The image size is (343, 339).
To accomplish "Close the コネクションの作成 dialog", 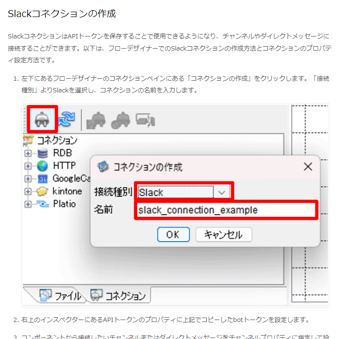I will (x=308, y=167).
